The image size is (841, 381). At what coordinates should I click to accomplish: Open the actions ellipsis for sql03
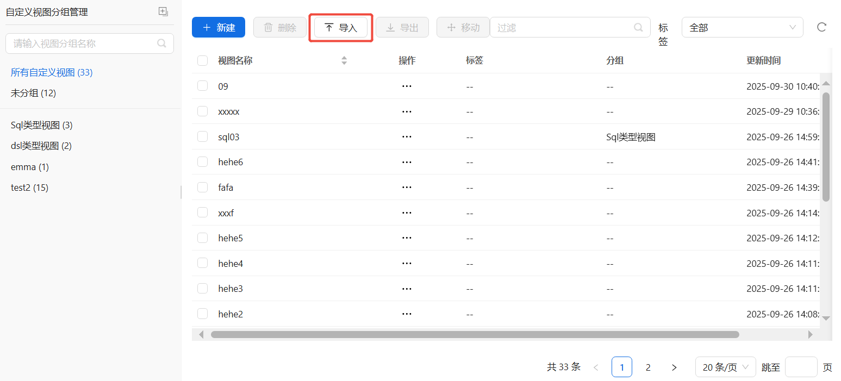tap(406, 137)
